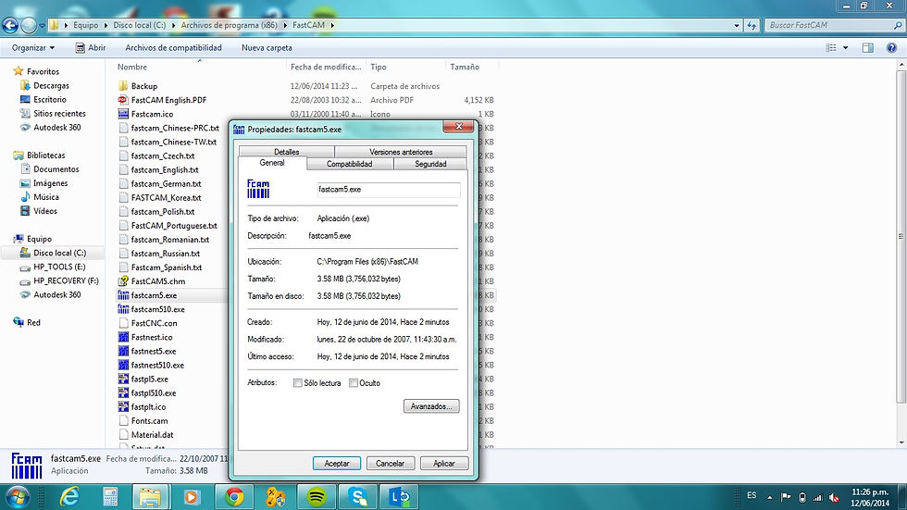Click the refresh button beside address bar

pos(752,25)
